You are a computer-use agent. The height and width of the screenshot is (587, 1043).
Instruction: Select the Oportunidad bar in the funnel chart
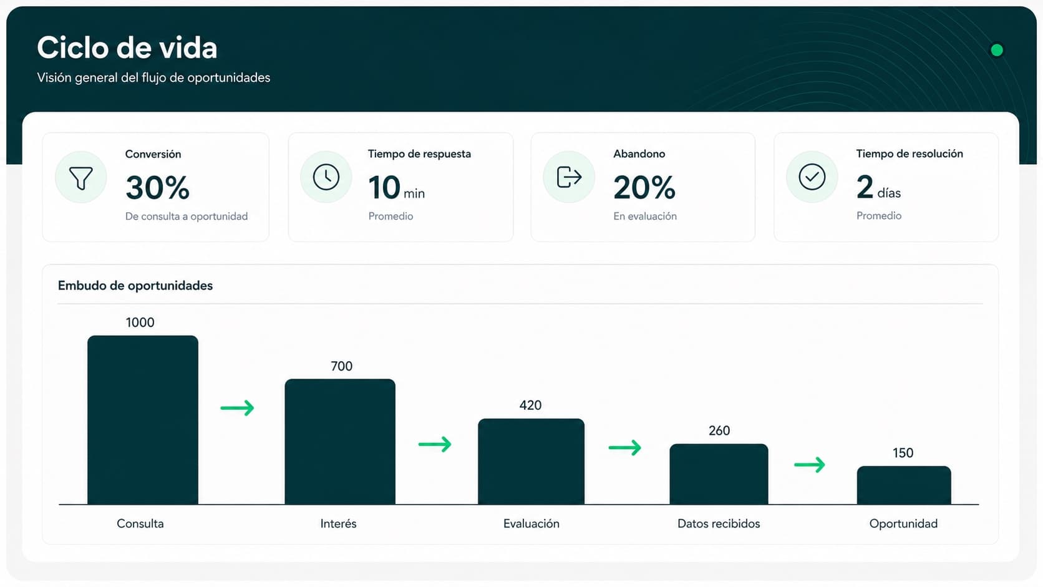904,485
